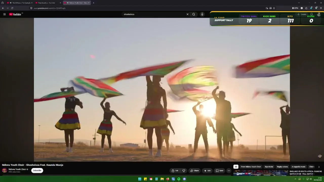Open the YouTube account avatar menu
This screenshot has height=182, width=324.
click(319, 14)
